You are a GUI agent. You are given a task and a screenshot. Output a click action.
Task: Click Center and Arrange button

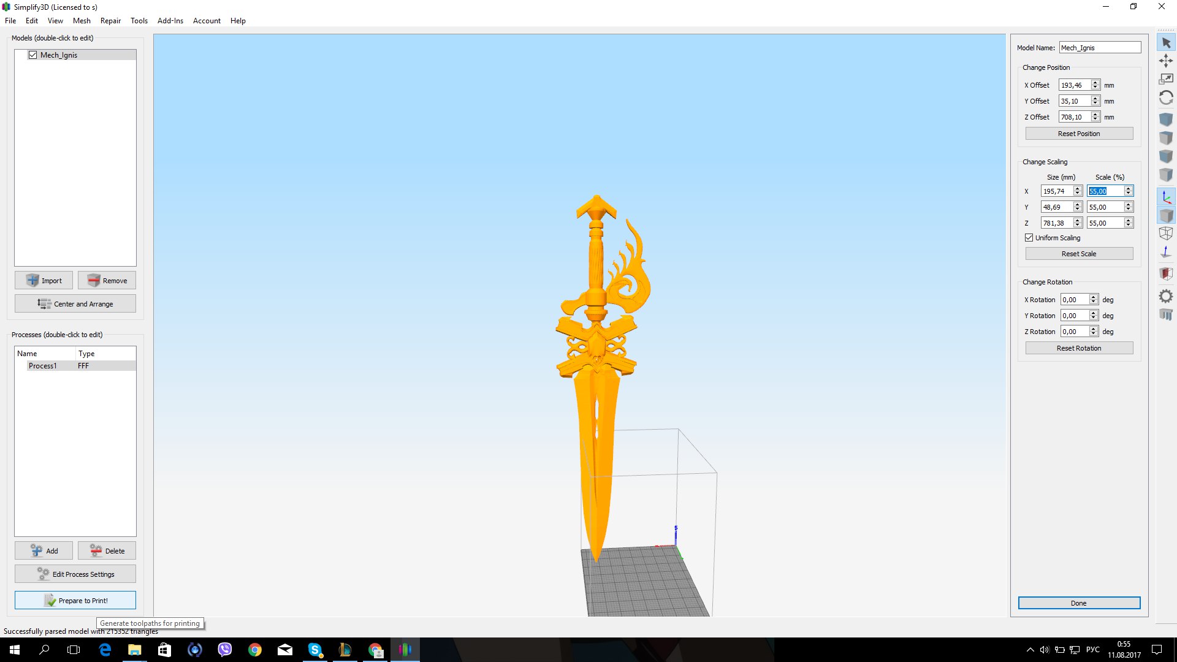click(75, 304)
